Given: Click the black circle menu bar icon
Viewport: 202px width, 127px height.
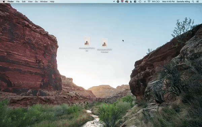Looking at the screenshot, I should point(118,2).
